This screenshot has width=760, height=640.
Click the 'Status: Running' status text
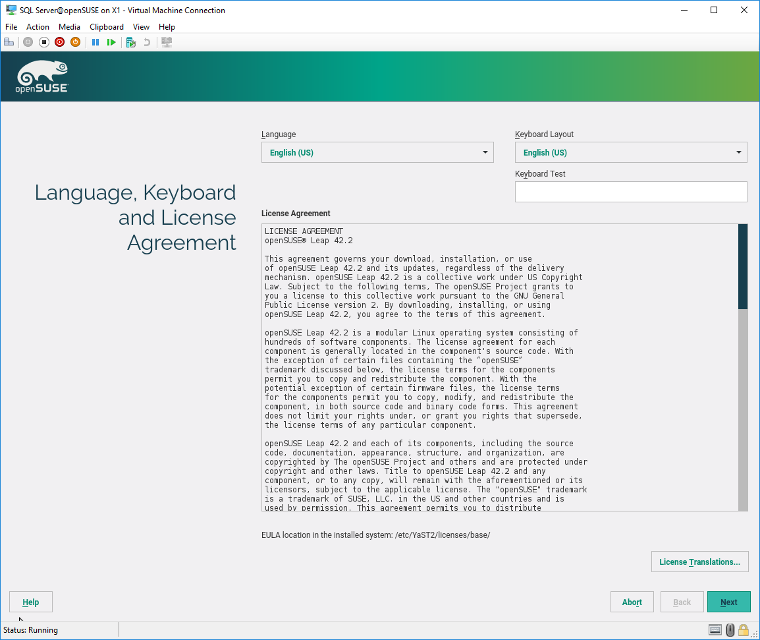tap(30, 630)
